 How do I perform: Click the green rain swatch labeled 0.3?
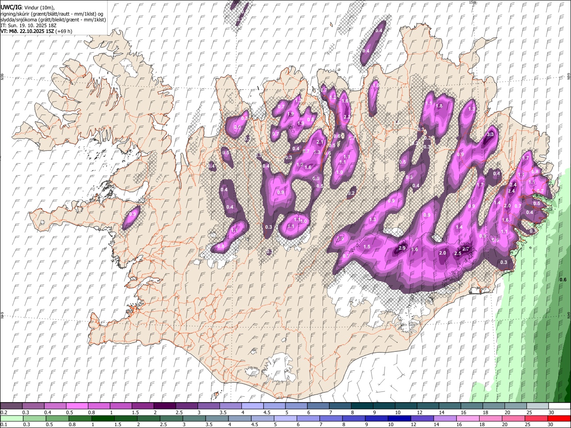[x=34, y=418]
